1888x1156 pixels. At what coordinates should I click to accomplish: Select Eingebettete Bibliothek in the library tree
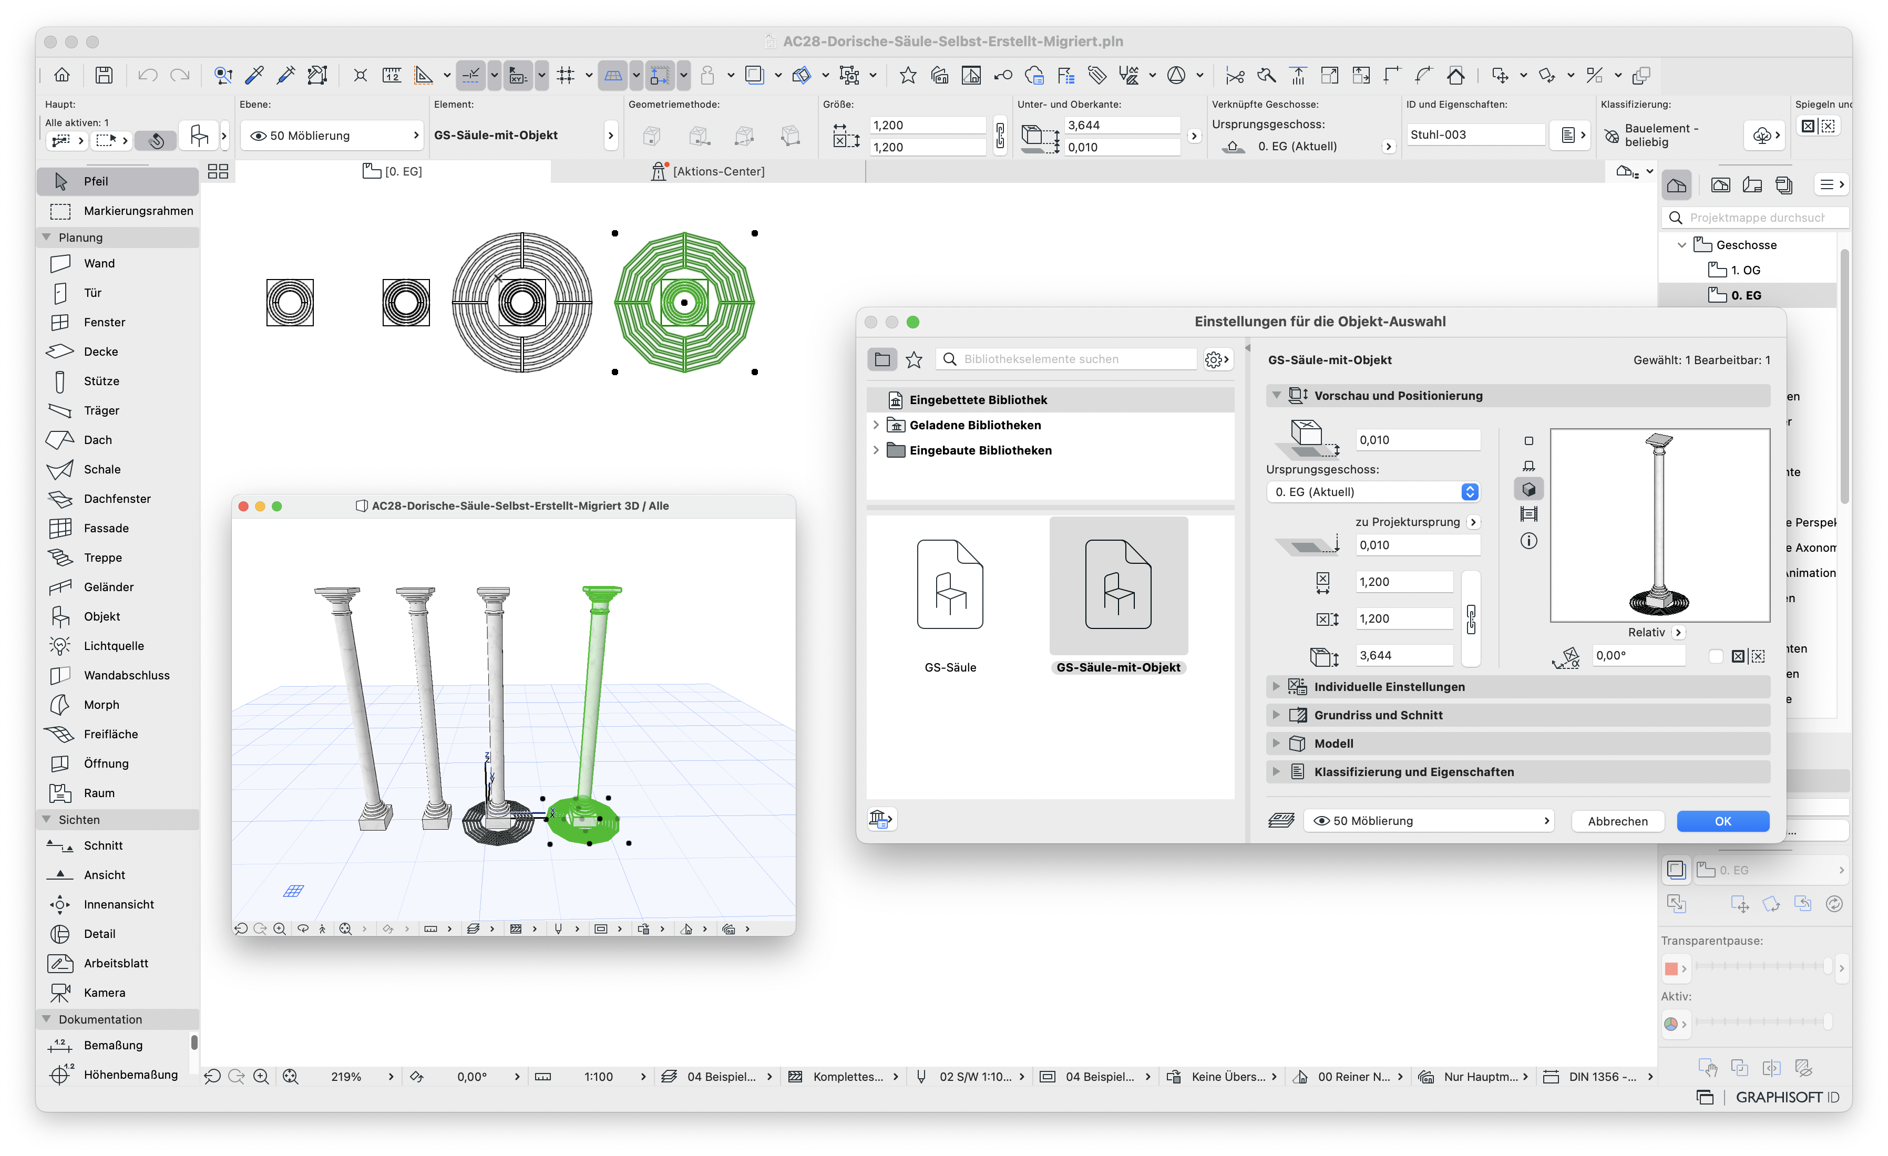point(1051,400)
